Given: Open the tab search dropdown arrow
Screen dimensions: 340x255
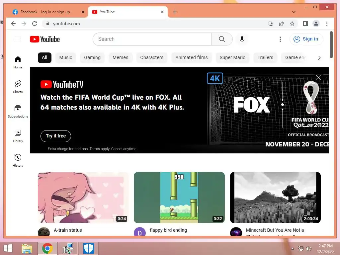Looking at the screenshot, I should coord(294,12).
